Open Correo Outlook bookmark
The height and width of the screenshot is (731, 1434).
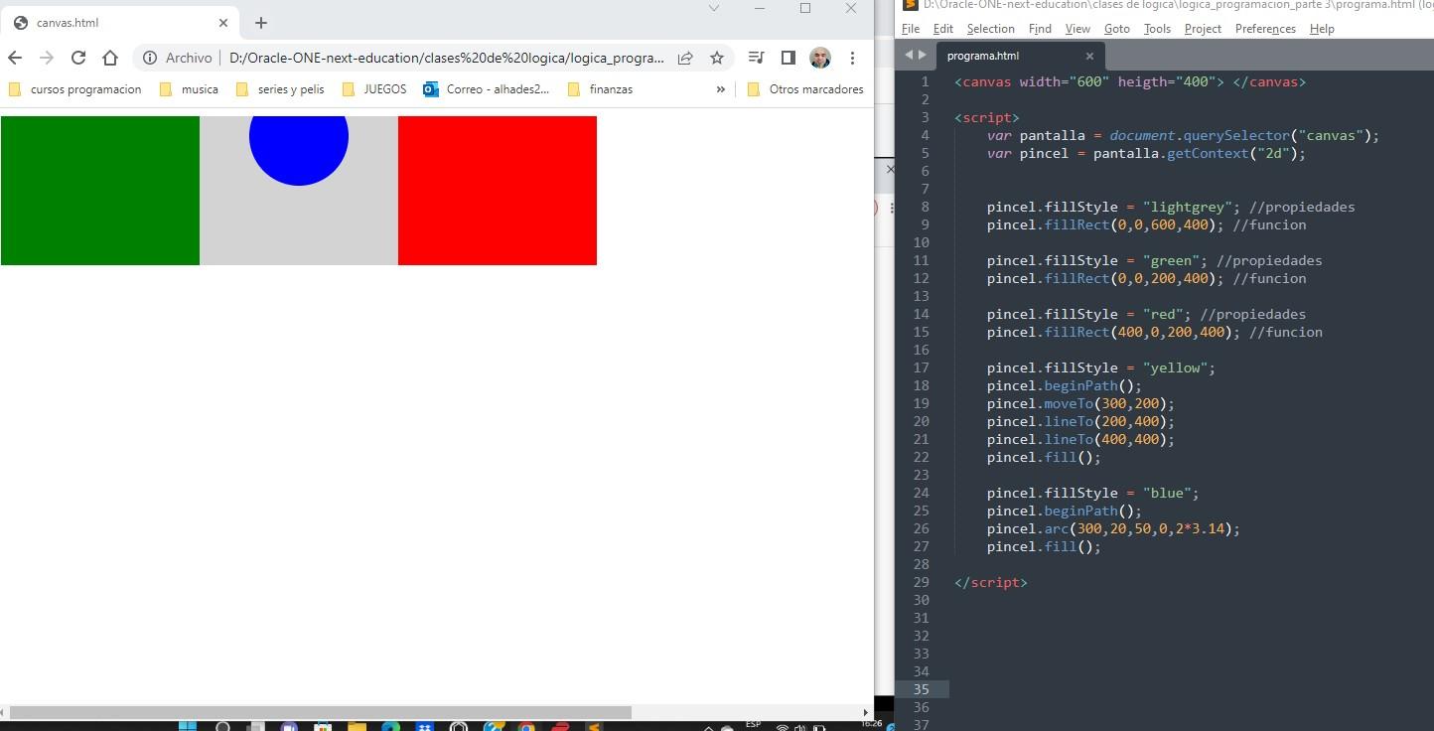pos(487,89)
